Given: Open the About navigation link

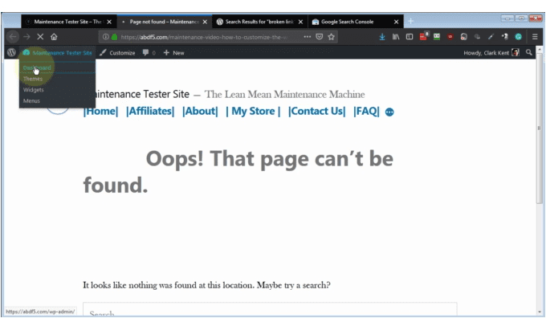Looking at the screenshot, I should [200, 111].
